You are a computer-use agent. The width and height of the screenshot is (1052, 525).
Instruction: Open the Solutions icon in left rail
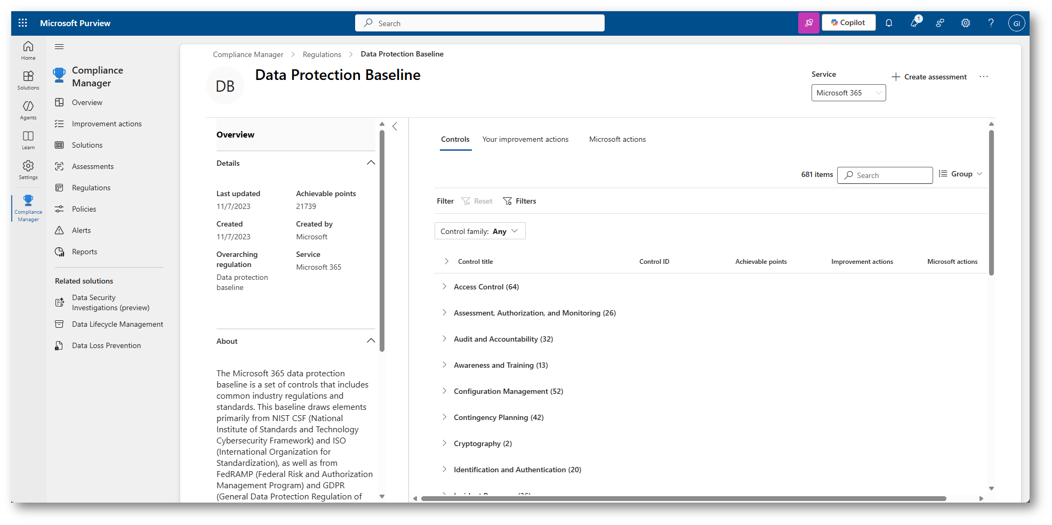pyautogui.click(x=28, y=80)
